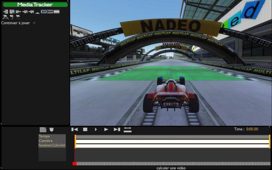Image resolution: width=272 pixels, height=170 pixels.
Task: Jump to the end of the timeline
Action: coord(117,130)
